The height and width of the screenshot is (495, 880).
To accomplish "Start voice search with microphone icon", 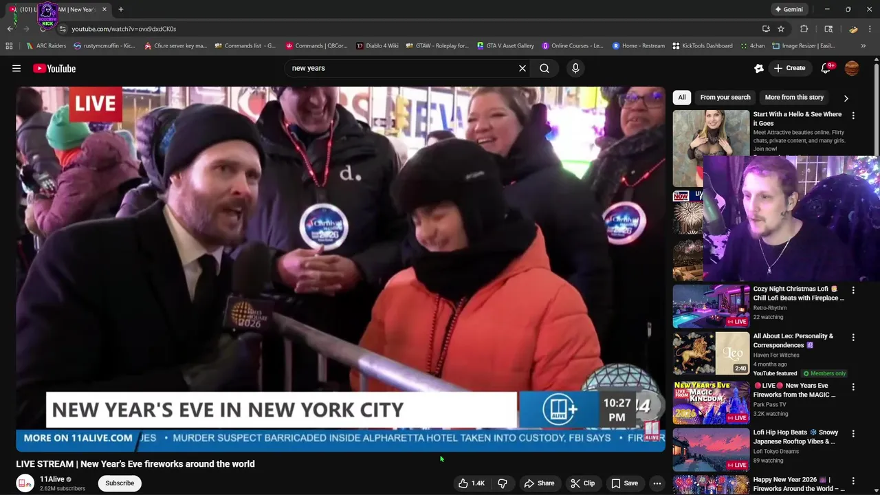I will coord(575,68).
